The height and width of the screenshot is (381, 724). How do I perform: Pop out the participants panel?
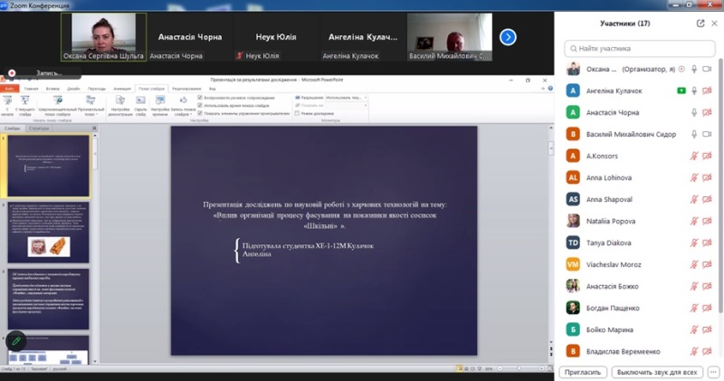pos(700,24)
